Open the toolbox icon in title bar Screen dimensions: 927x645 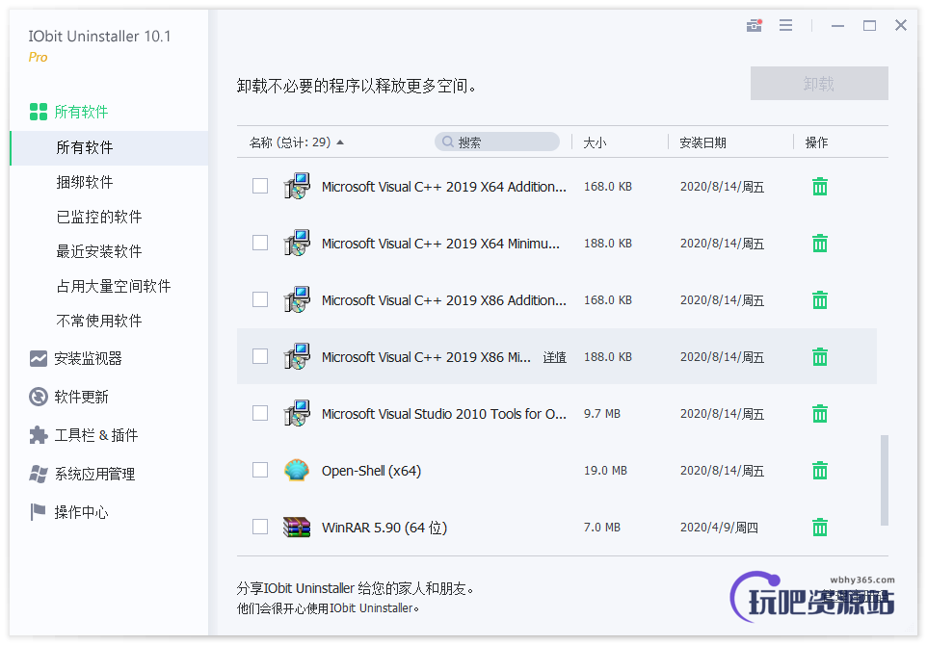tap(754, 25)
